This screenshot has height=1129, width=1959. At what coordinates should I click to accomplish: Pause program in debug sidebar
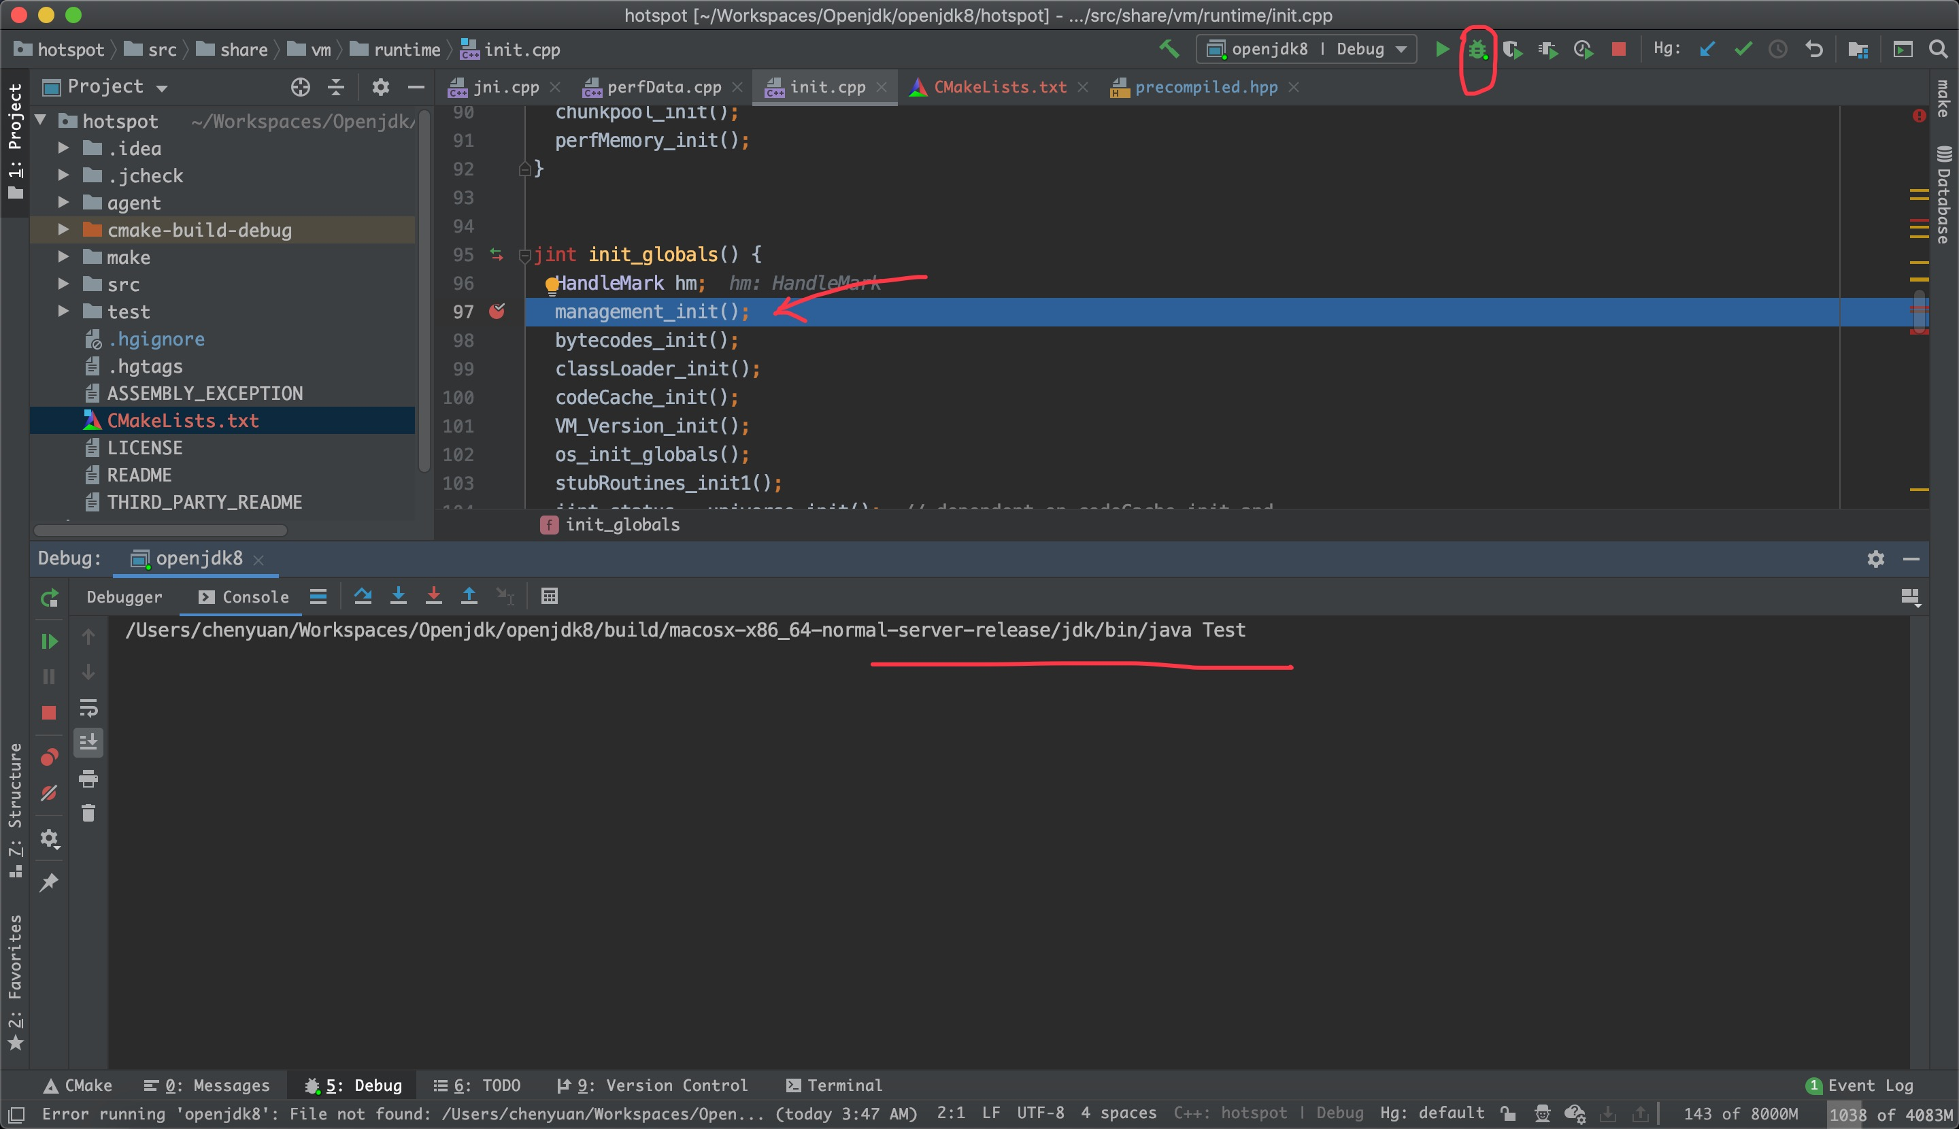(49, 677)
